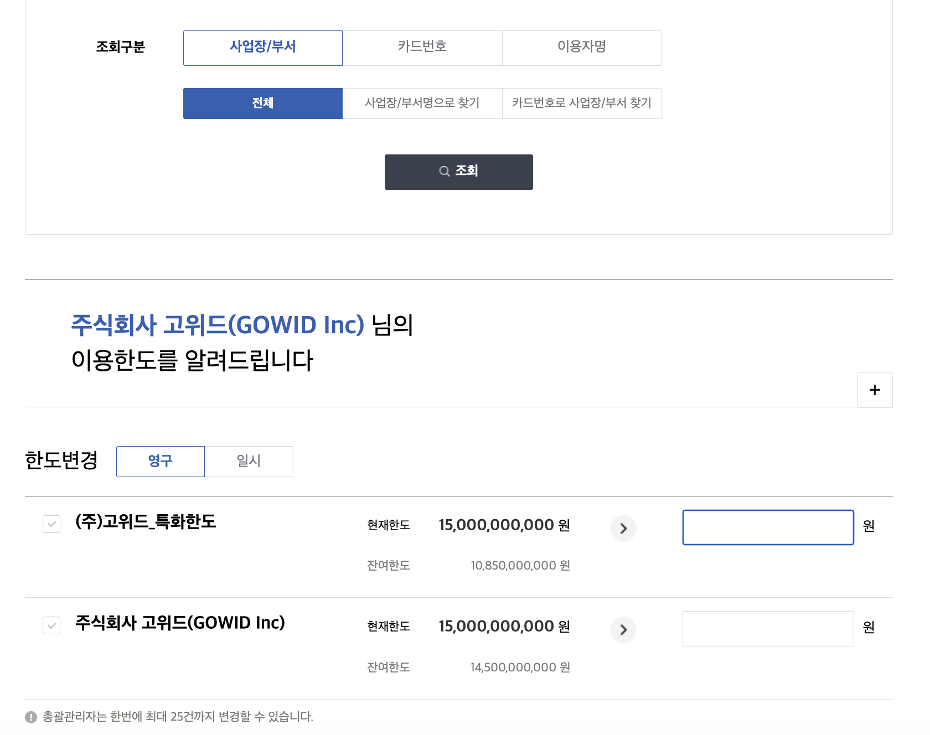Screen dimensions: 930x735
Task: Click the info icon next to the notice text
Action: coord(32,717)
